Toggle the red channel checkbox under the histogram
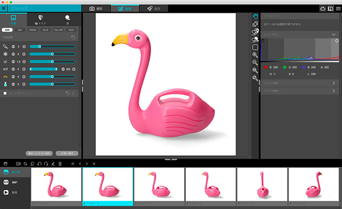This screenshot has height=209, width=342. point(266,67)
